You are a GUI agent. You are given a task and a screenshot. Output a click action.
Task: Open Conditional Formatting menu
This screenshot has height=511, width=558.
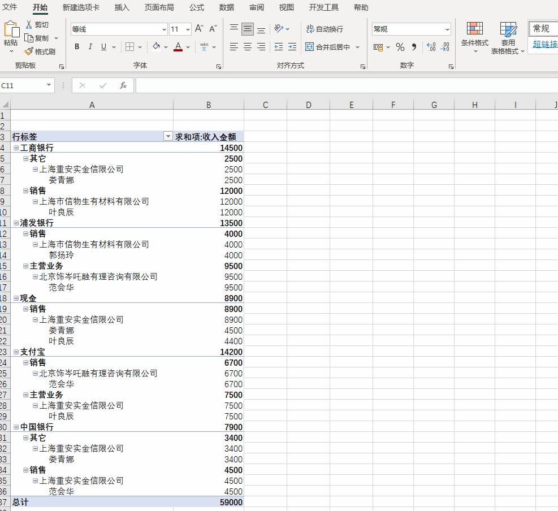pos(475,37)
